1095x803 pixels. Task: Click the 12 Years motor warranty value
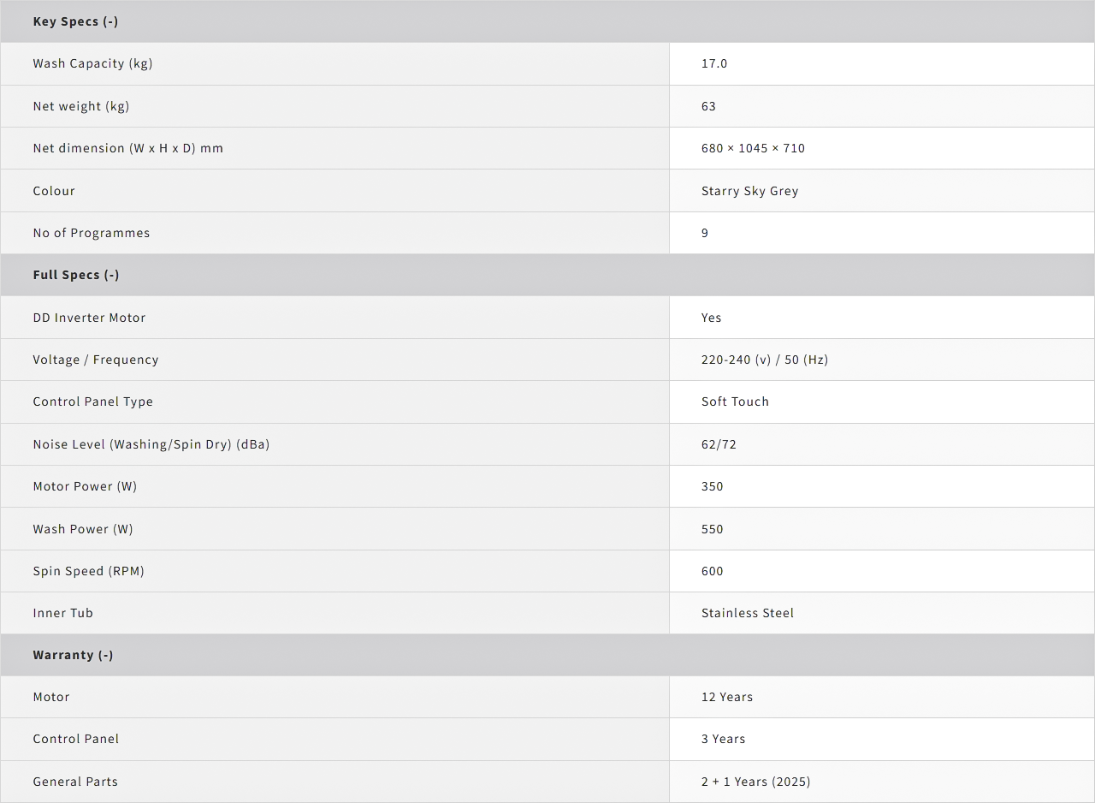pyautogui.click(x=727, y=697)
